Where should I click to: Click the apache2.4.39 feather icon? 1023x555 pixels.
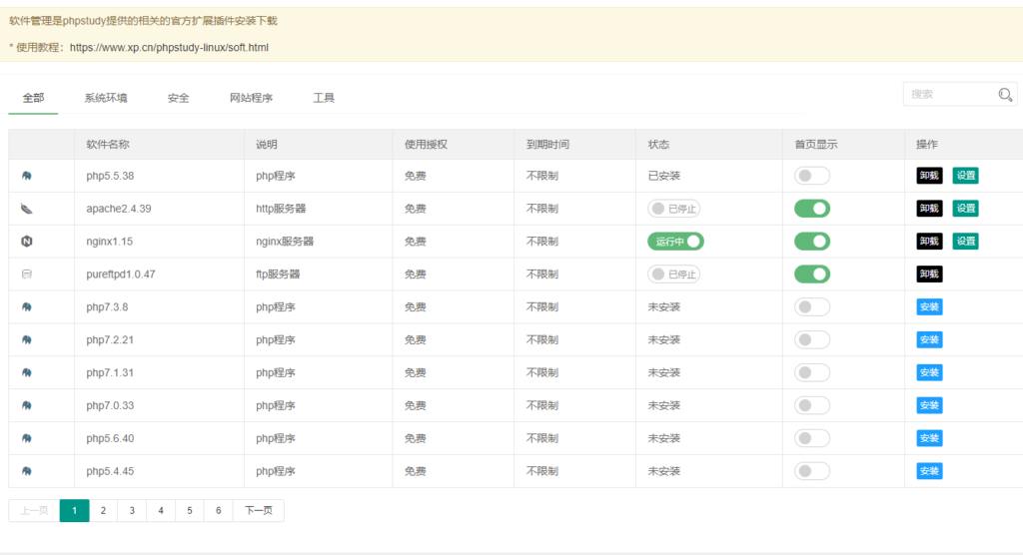(x=27, y=209)
